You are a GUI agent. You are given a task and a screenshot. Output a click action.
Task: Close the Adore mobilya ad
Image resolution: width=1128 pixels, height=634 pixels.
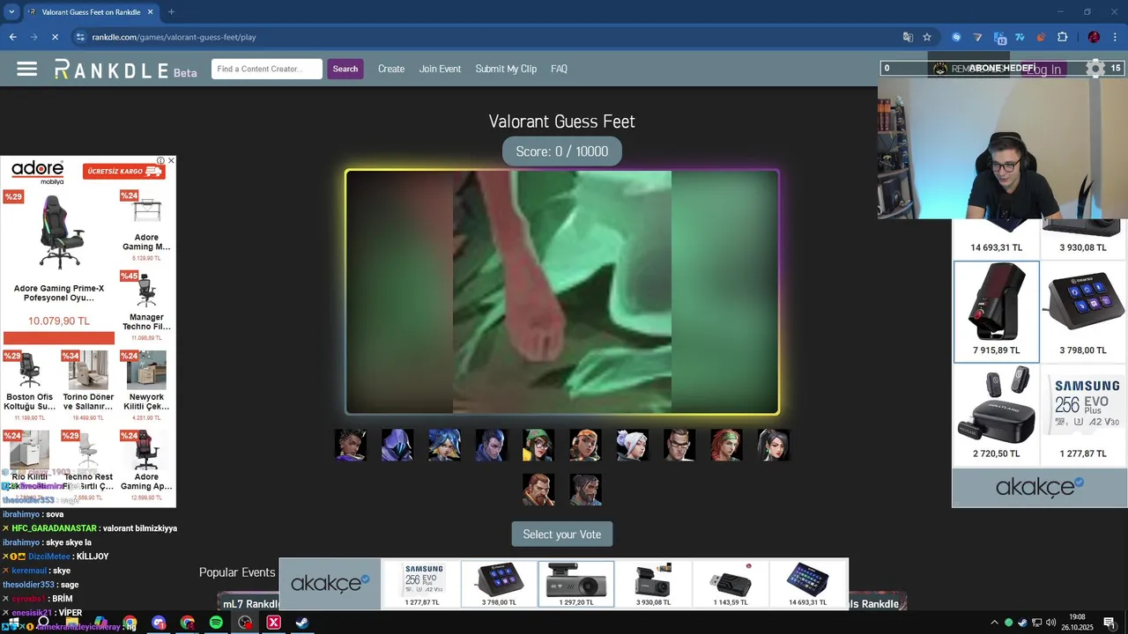[171, 160]
